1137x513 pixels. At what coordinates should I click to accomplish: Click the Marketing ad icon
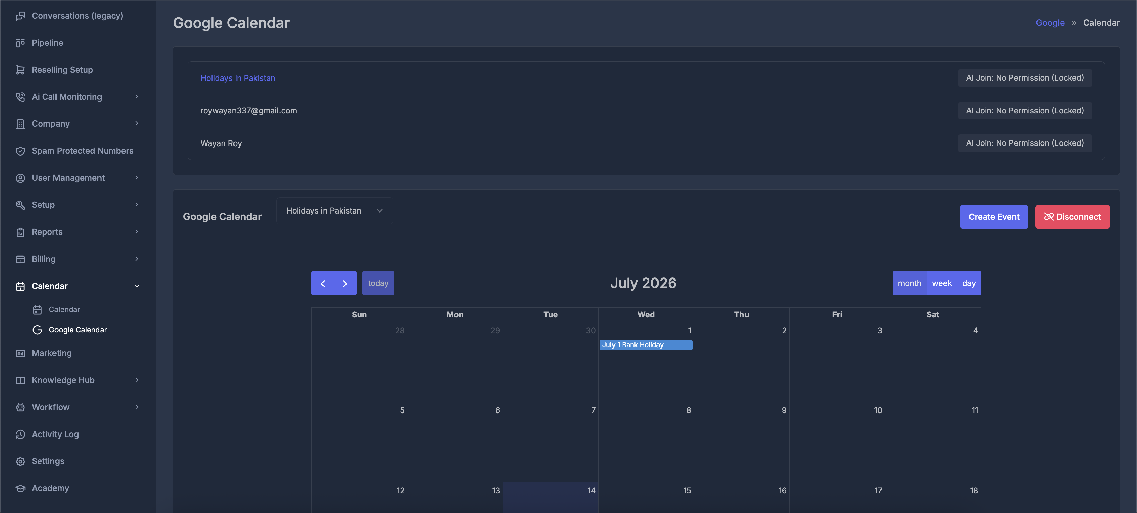[20, 353]
